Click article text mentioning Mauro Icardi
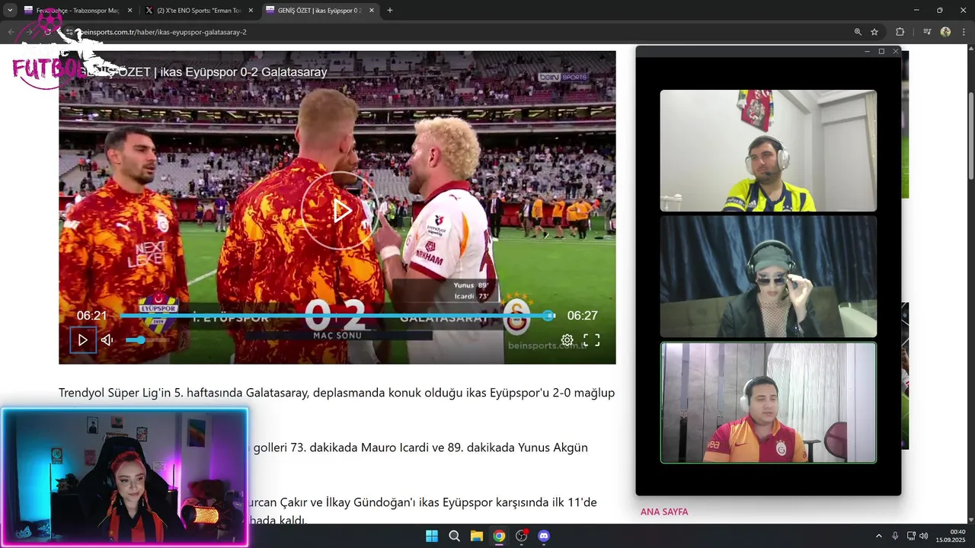Viewport: 975px width, 548px height. (421, 448)
